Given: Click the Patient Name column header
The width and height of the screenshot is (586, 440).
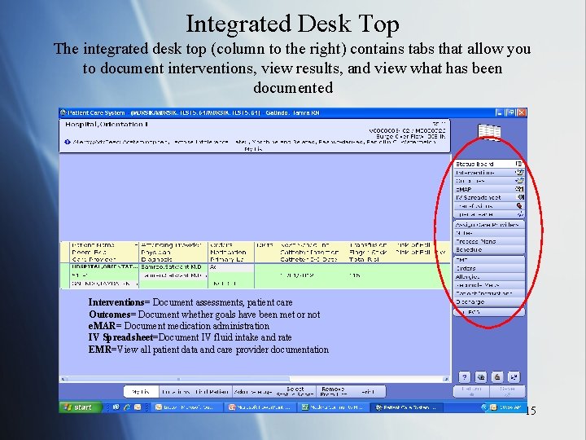Looking at the screenshot, I should coord(93,245).
